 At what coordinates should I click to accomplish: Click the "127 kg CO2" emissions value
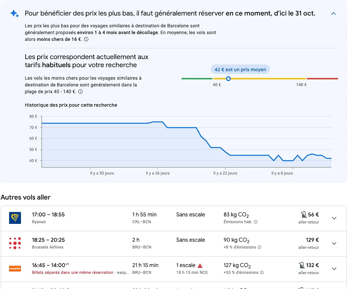pos(237,265)
